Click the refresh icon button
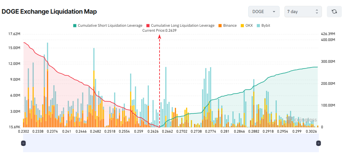Screen dimensions: 344x159 (334, 11)
